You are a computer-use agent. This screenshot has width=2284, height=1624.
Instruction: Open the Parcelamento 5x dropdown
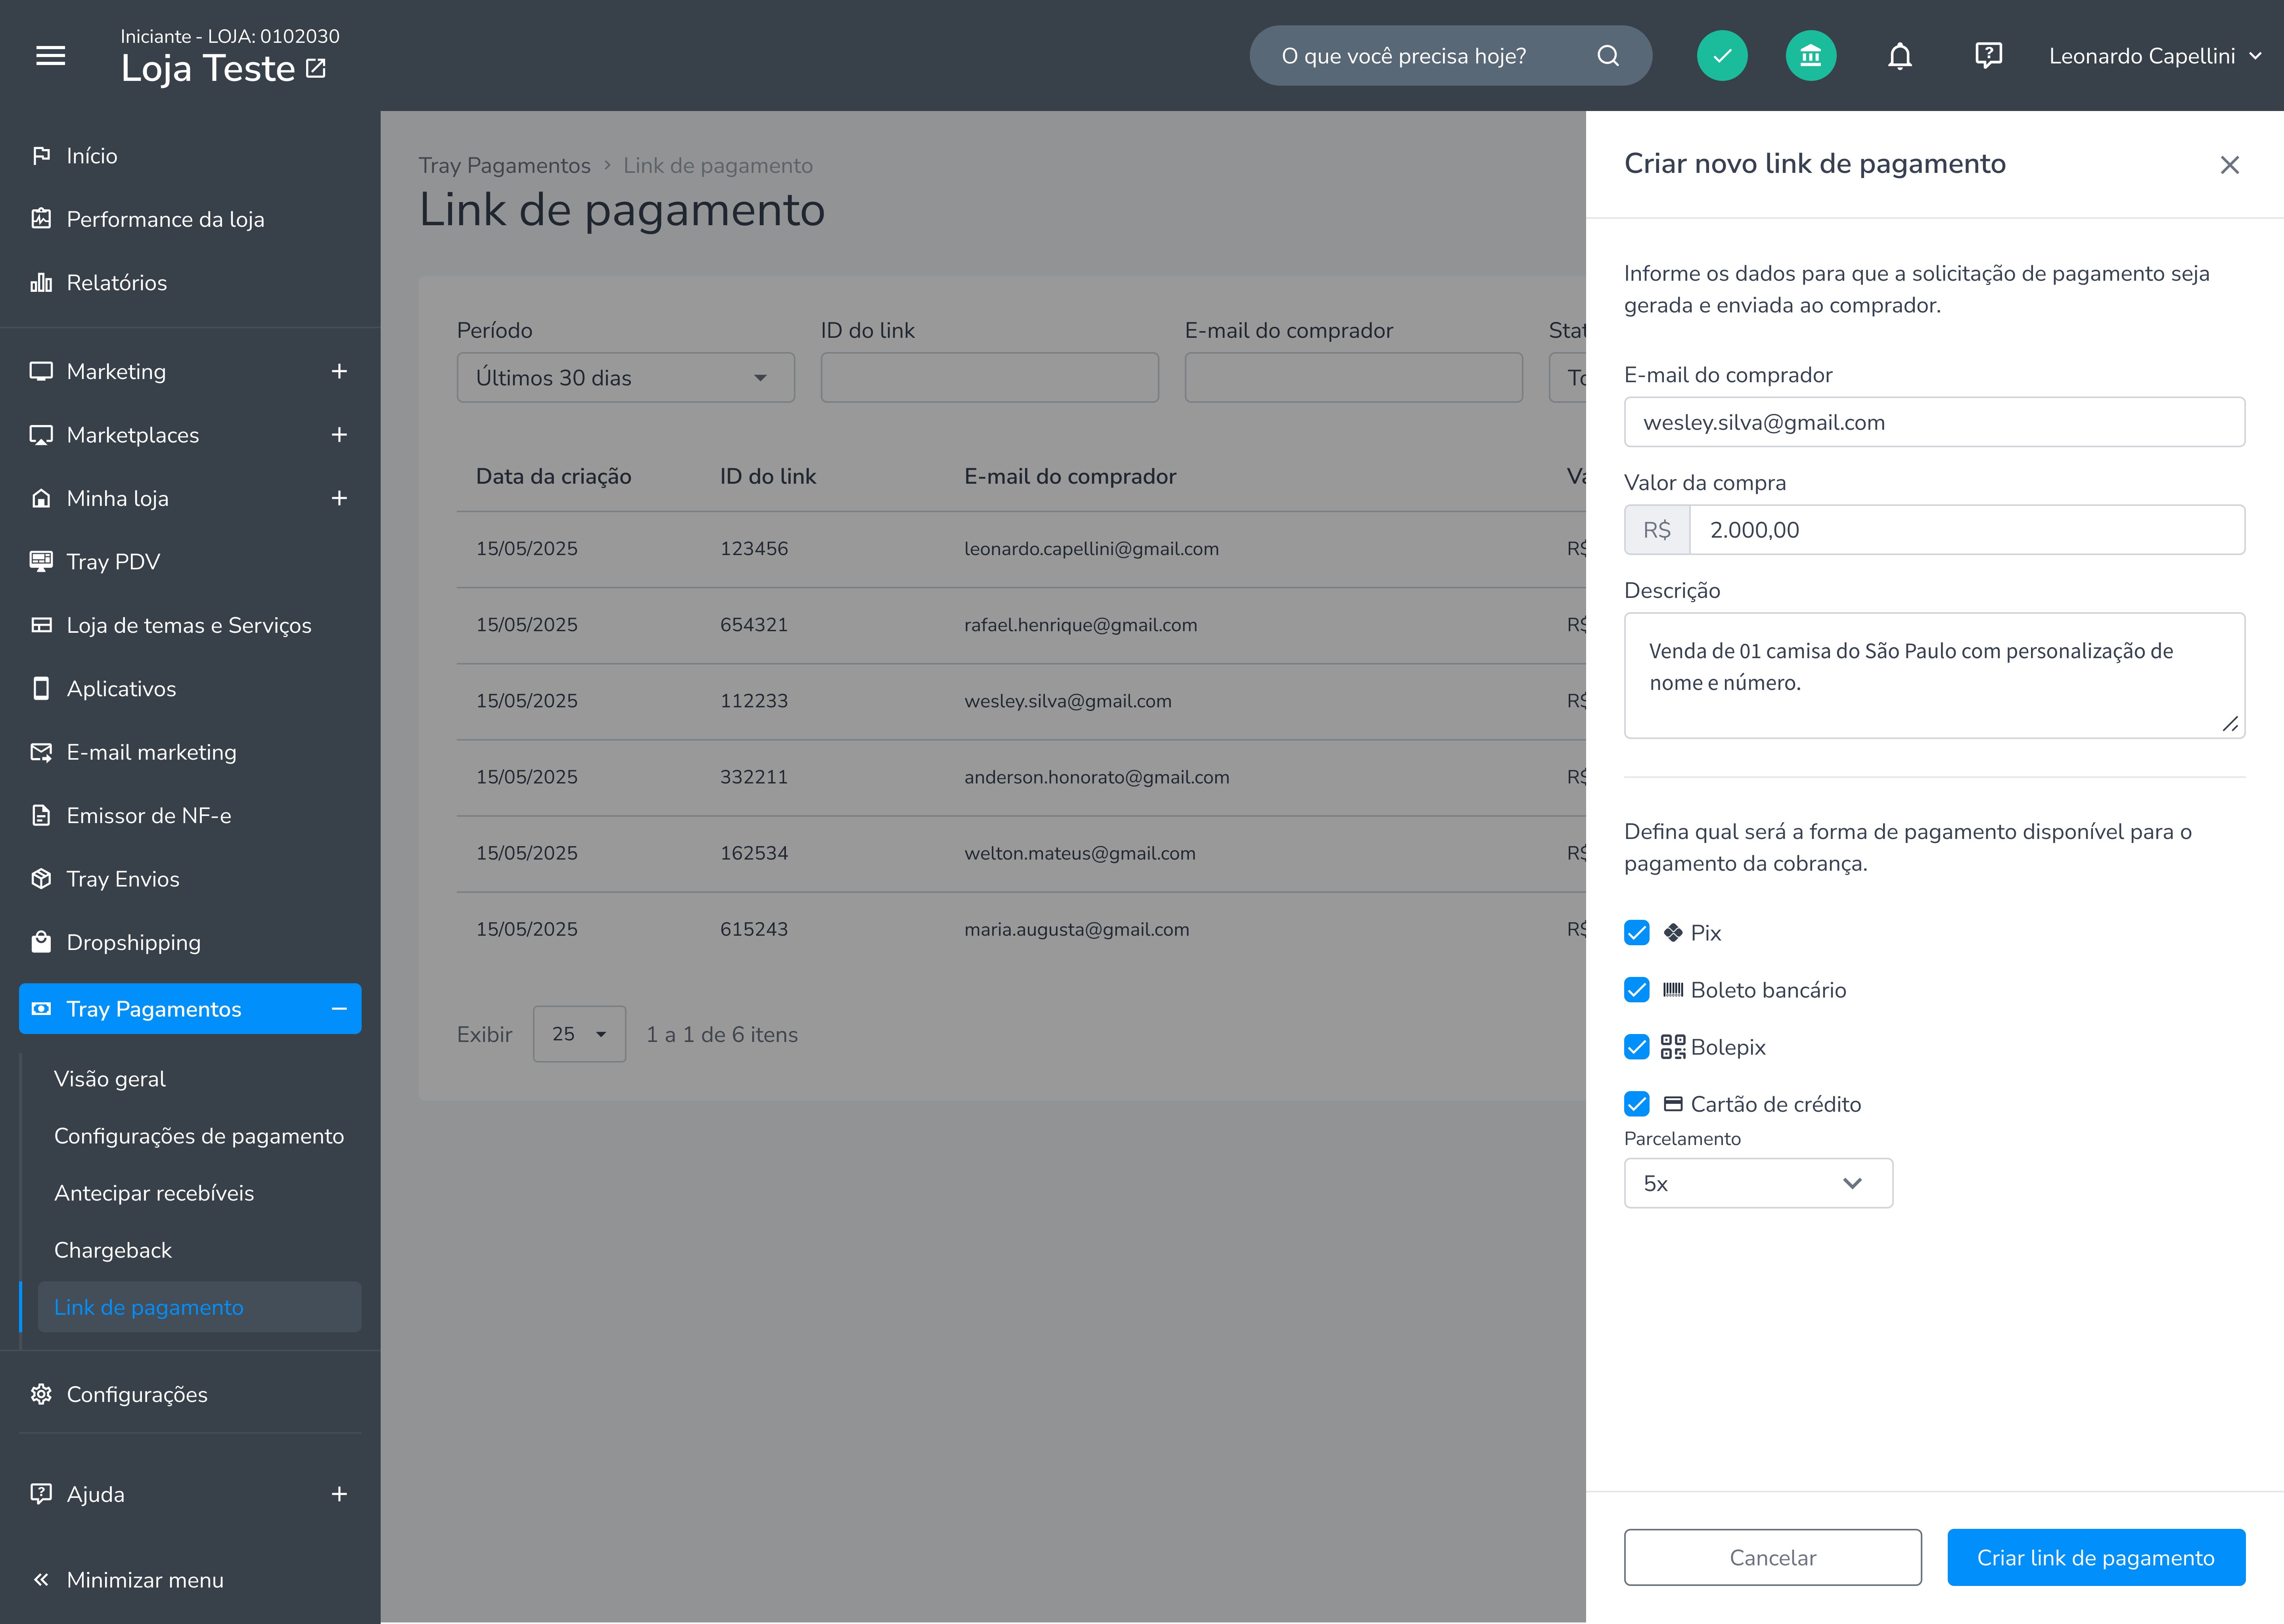tap(1758, 1183)
